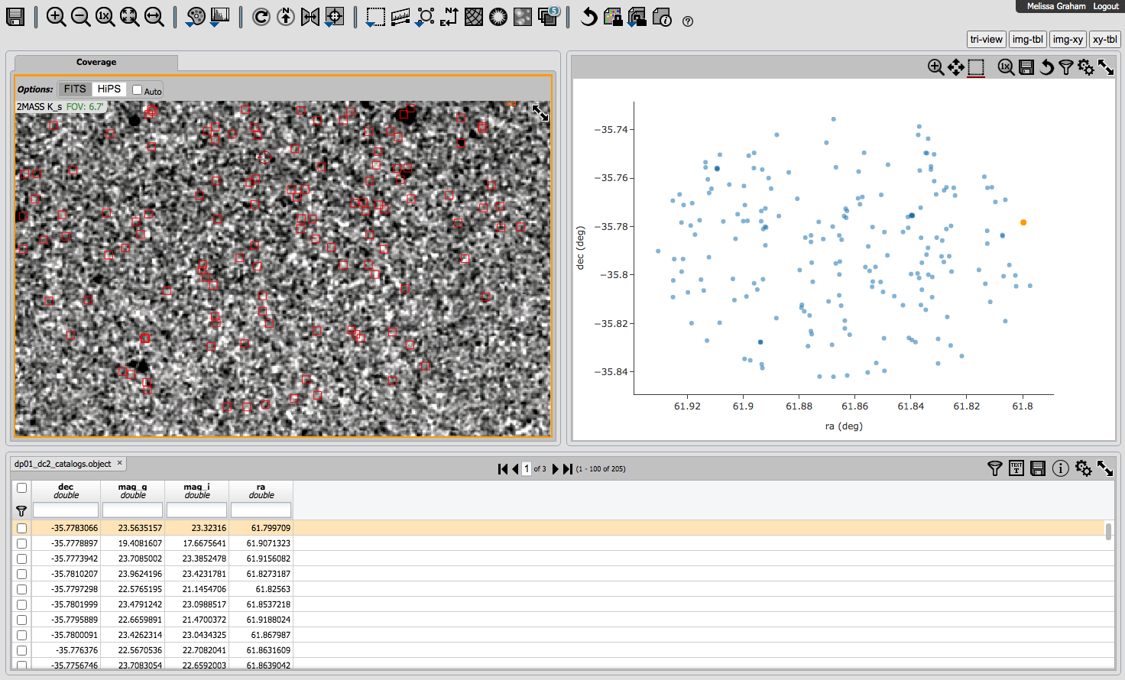Open the image lock alignment dropdown
Image resolution: width=1125 pixels, height=680 pixels.
(x=637, y=17)
